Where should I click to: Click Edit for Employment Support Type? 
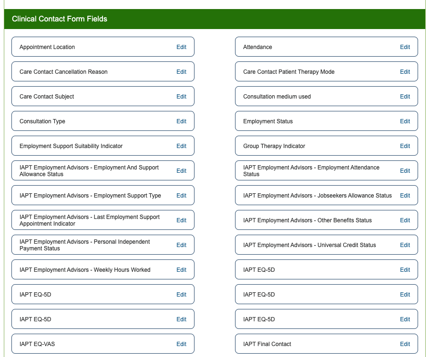click(181, 196)
